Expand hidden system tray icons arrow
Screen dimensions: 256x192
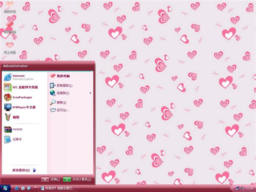tap(232, 188)
